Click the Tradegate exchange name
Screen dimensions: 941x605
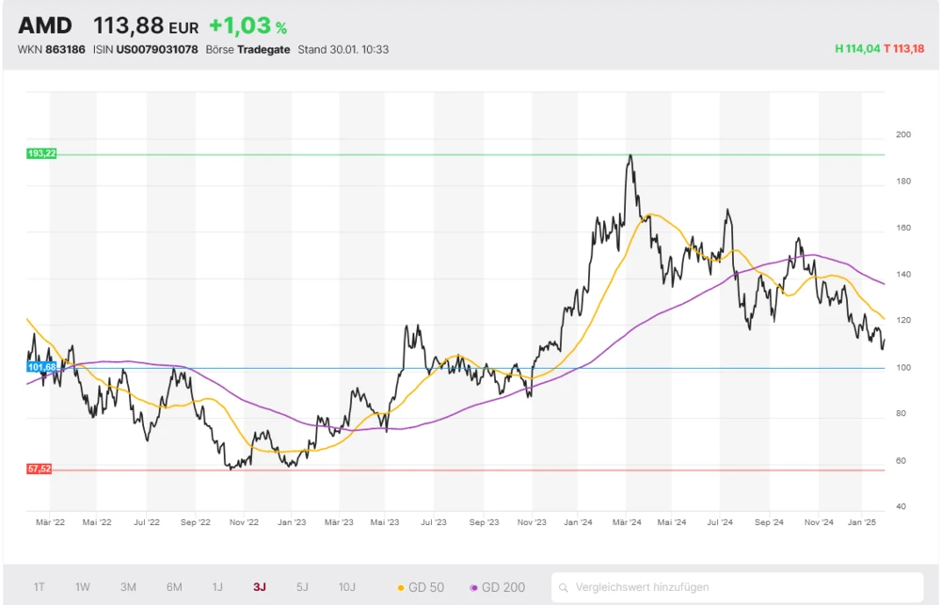(x=263, y=49)
